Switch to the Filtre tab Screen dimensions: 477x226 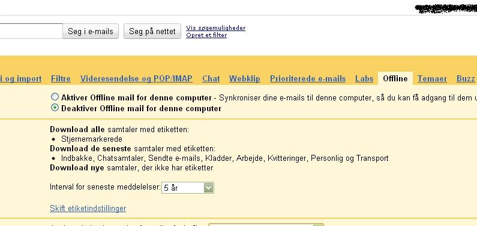pos(61,79)
